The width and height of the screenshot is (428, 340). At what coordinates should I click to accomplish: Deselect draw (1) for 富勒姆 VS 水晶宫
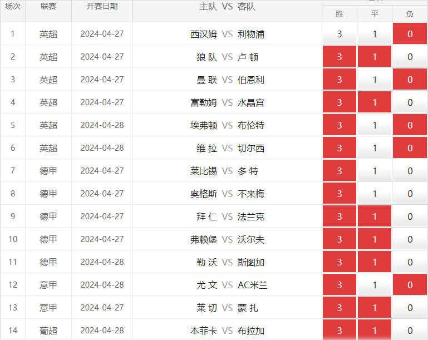[x=375, y=102]
